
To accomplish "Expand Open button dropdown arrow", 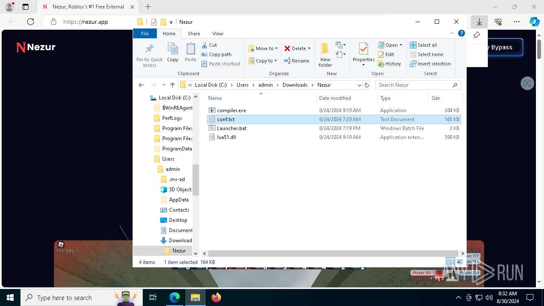I will [401, 45].
